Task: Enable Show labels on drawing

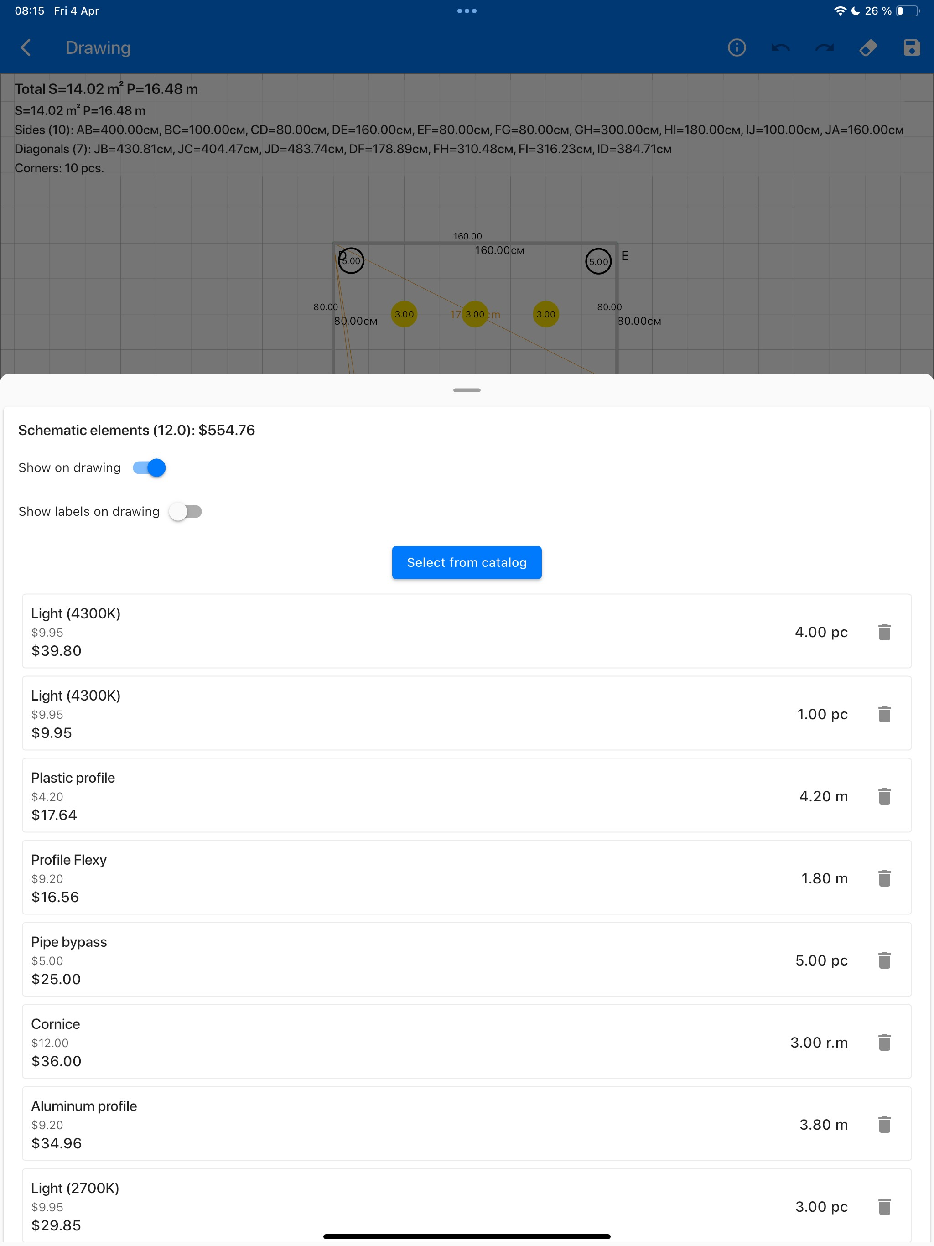Action: [x=185, y=511]
